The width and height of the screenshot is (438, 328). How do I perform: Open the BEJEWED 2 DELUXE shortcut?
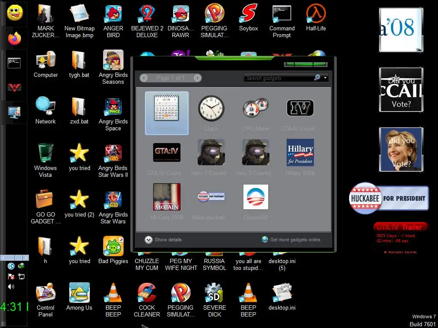[x=147, y=21]
